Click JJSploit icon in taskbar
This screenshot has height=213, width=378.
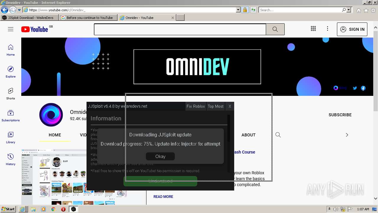pyautogui.click(x=74, y=209)
